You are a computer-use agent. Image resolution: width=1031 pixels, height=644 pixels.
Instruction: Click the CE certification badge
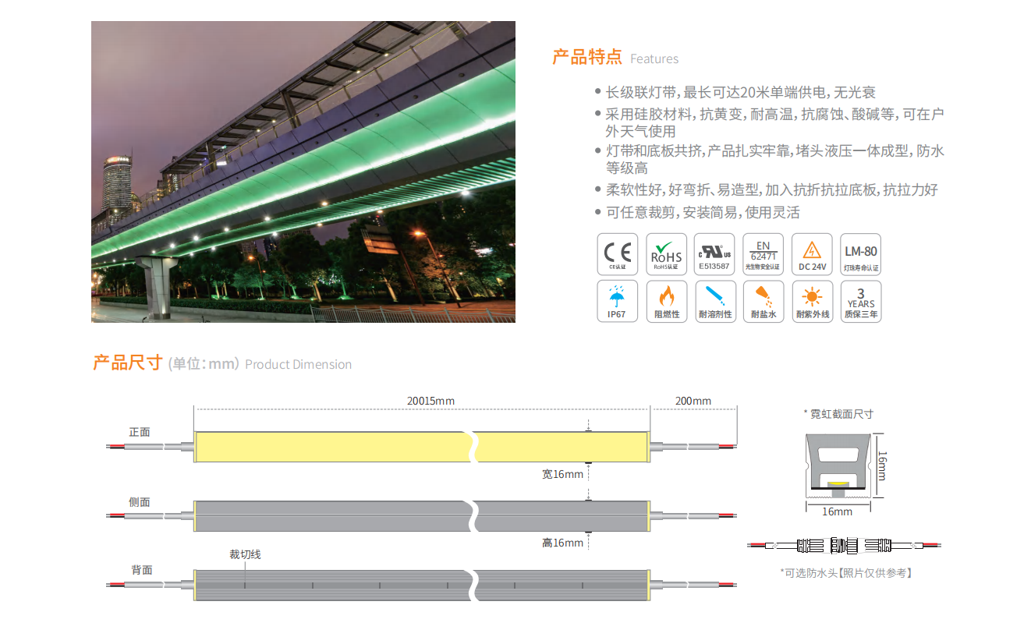click(618, 254)
